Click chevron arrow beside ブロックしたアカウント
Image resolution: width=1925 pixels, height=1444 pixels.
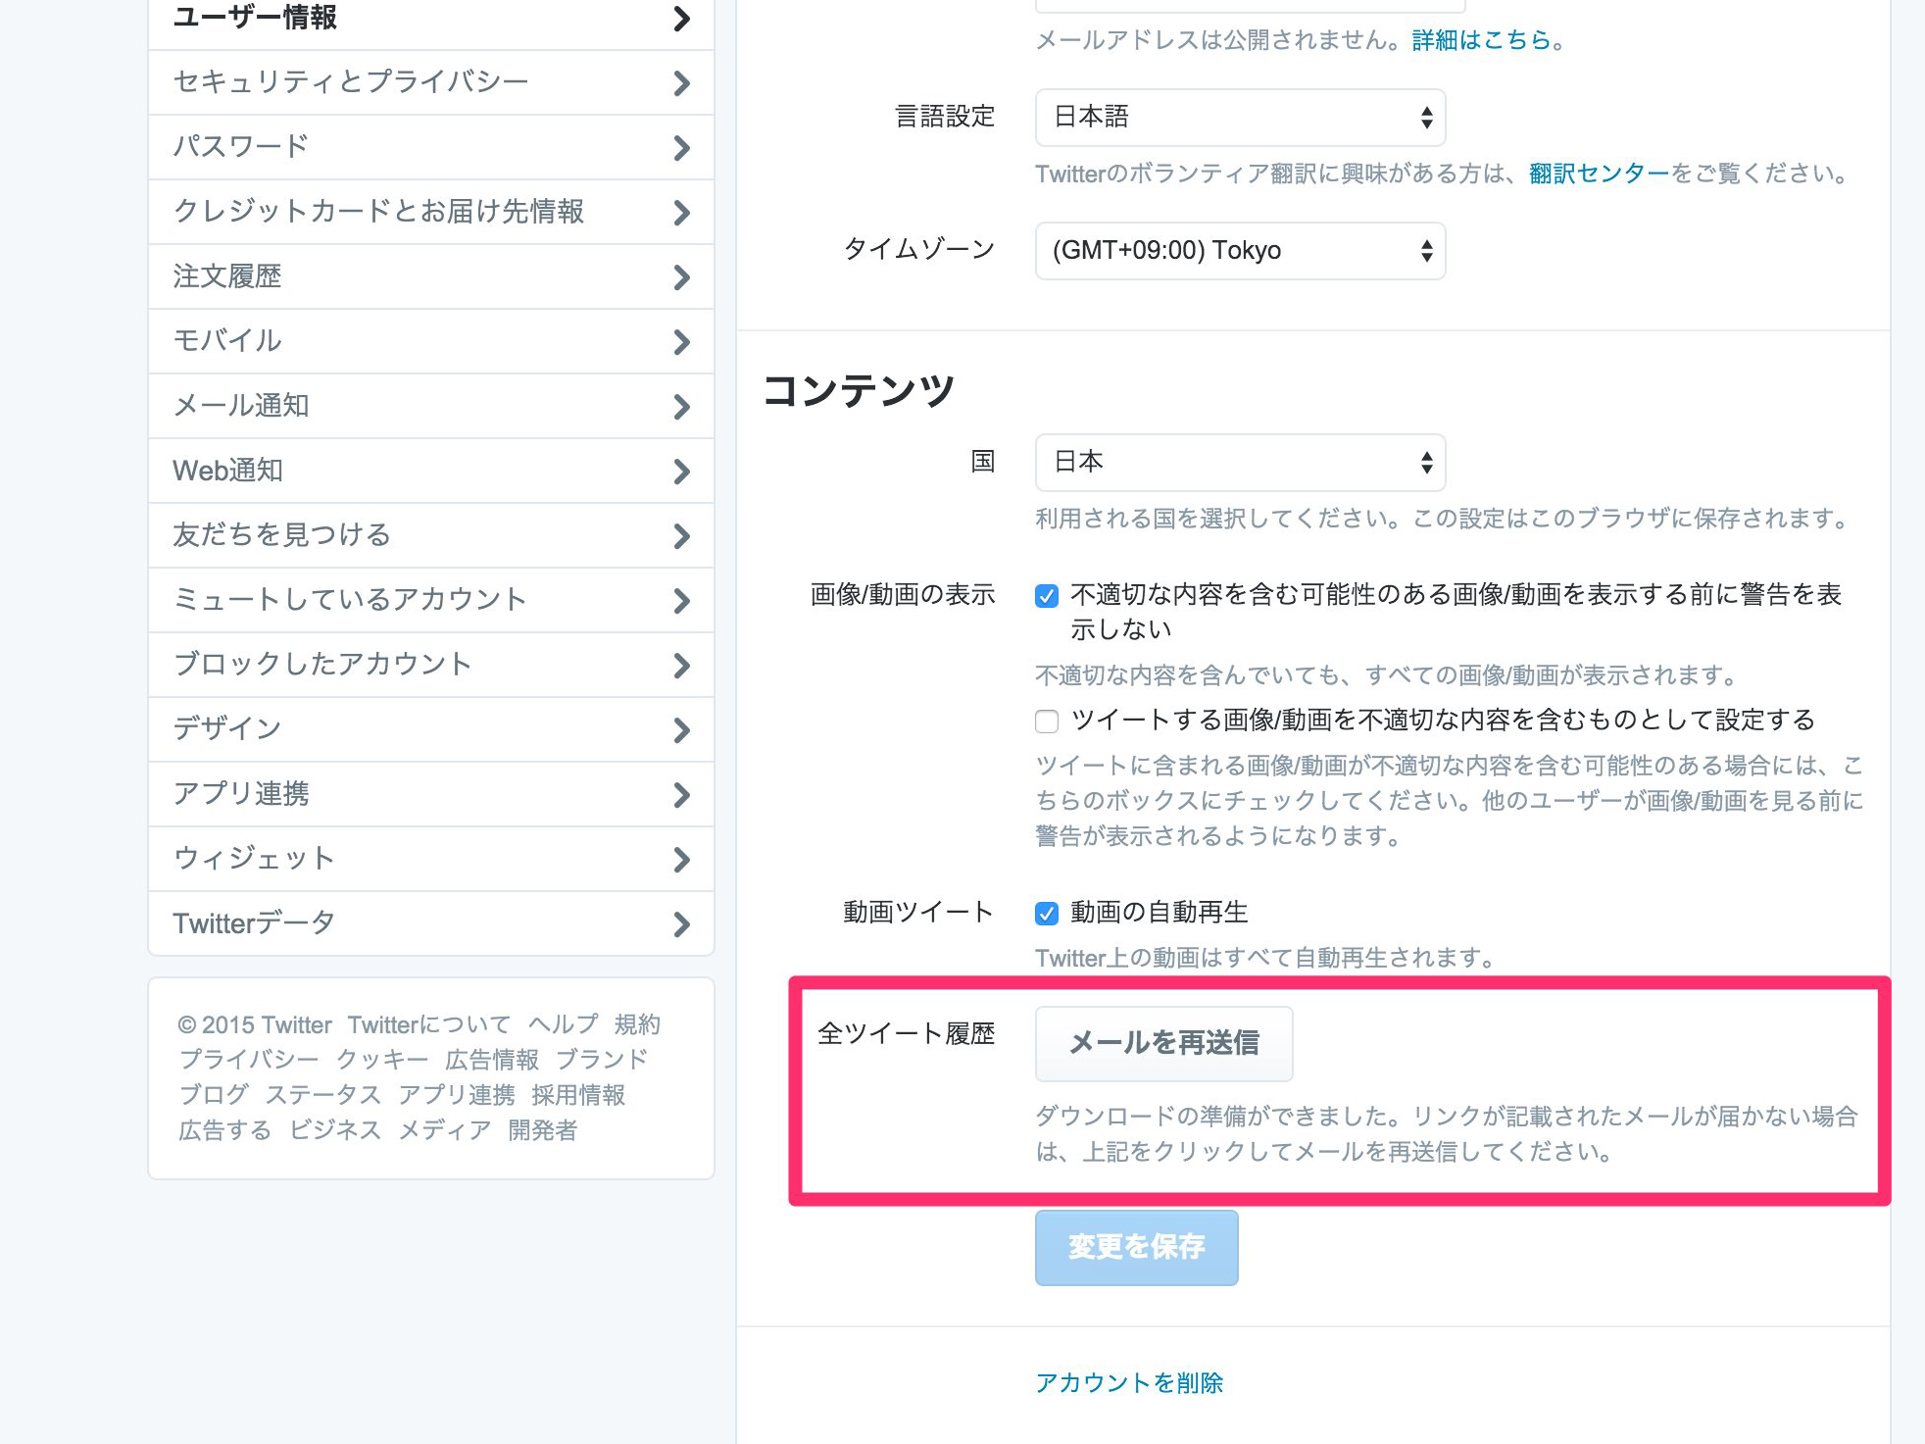point(682,666)
